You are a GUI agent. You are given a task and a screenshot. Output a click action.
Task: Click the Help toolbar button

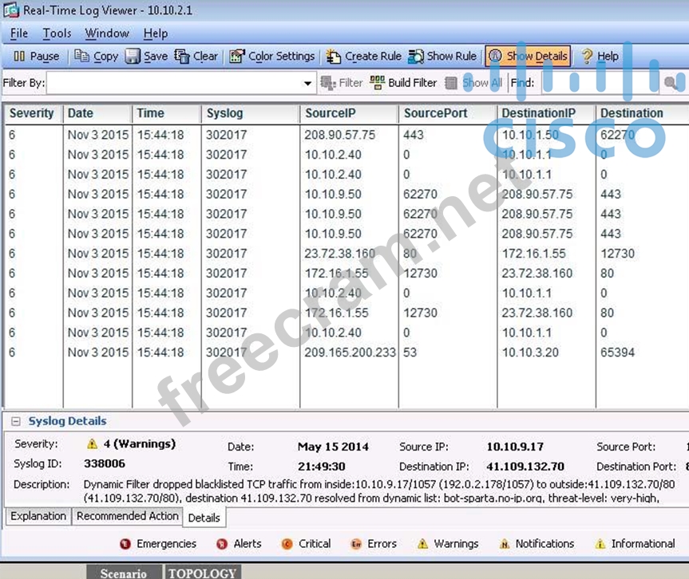[x=599, y=57]
